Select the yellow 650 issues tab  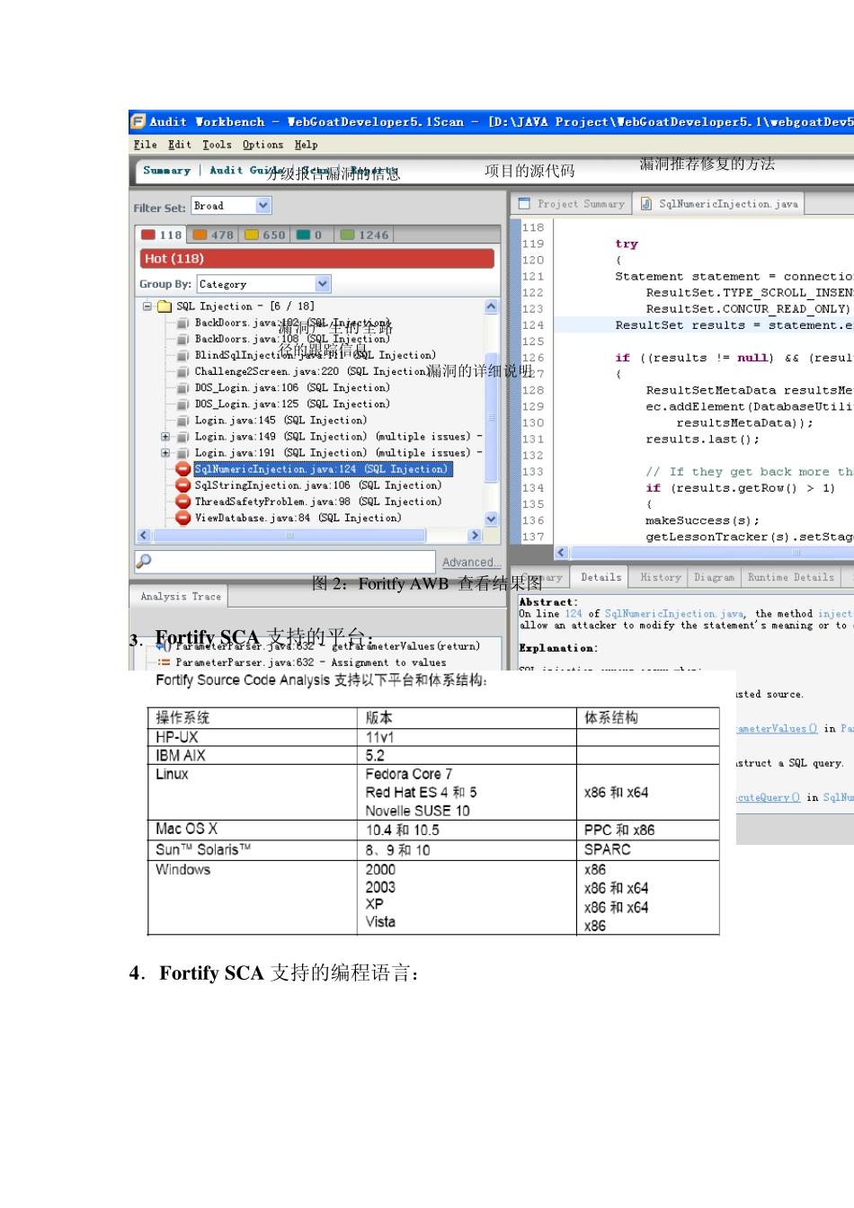264,235
